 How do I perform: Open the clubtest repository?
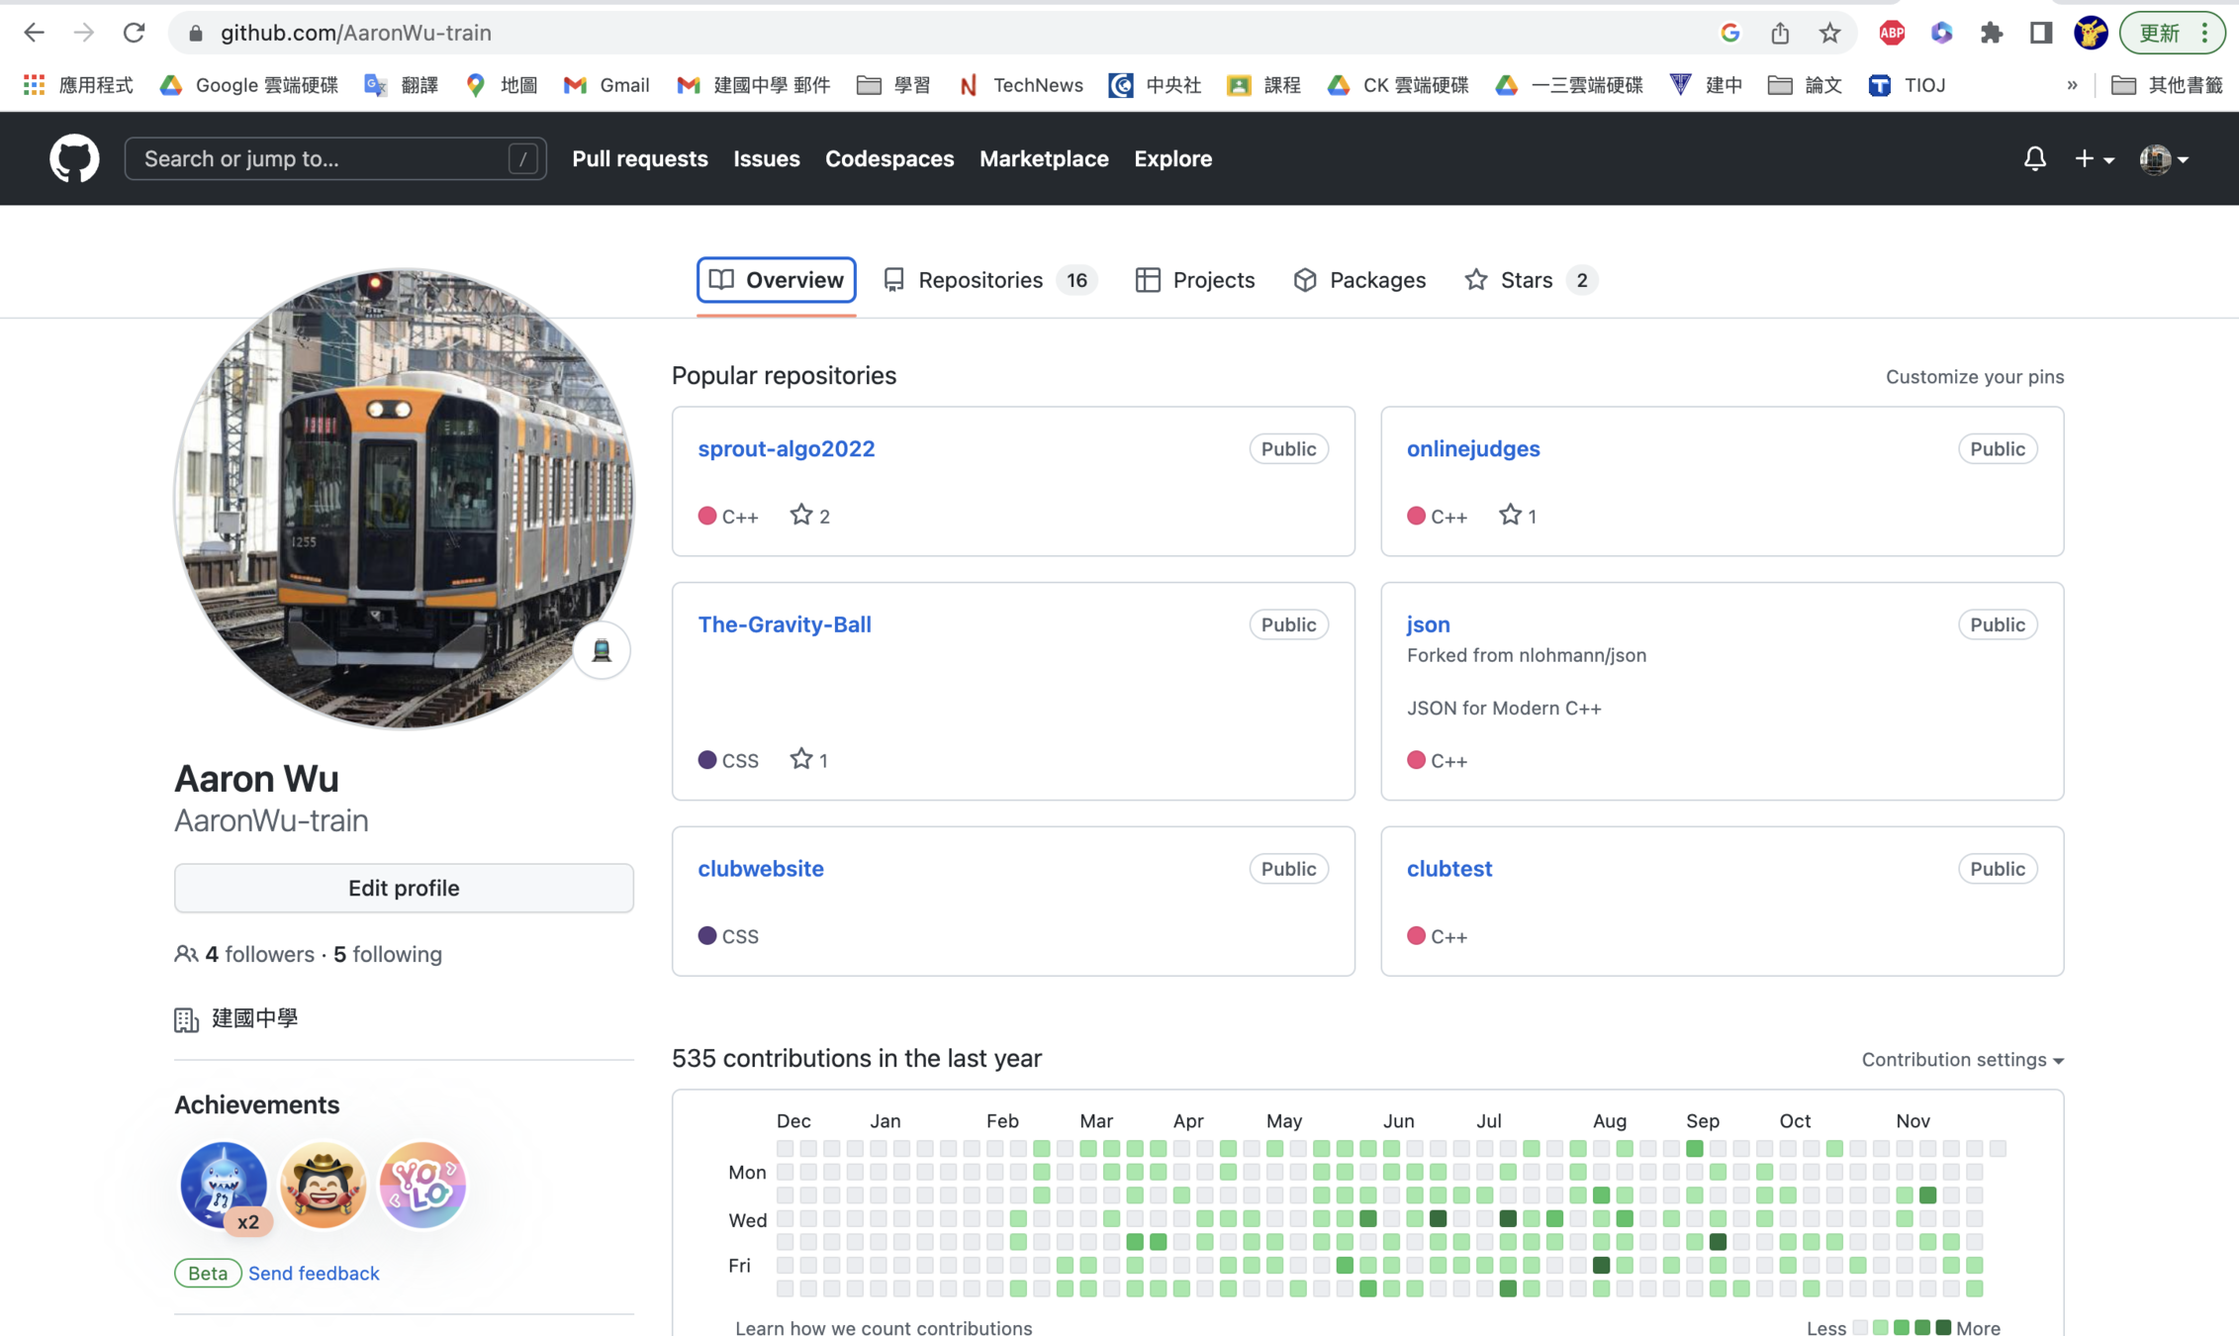[x=1449, y=868]
